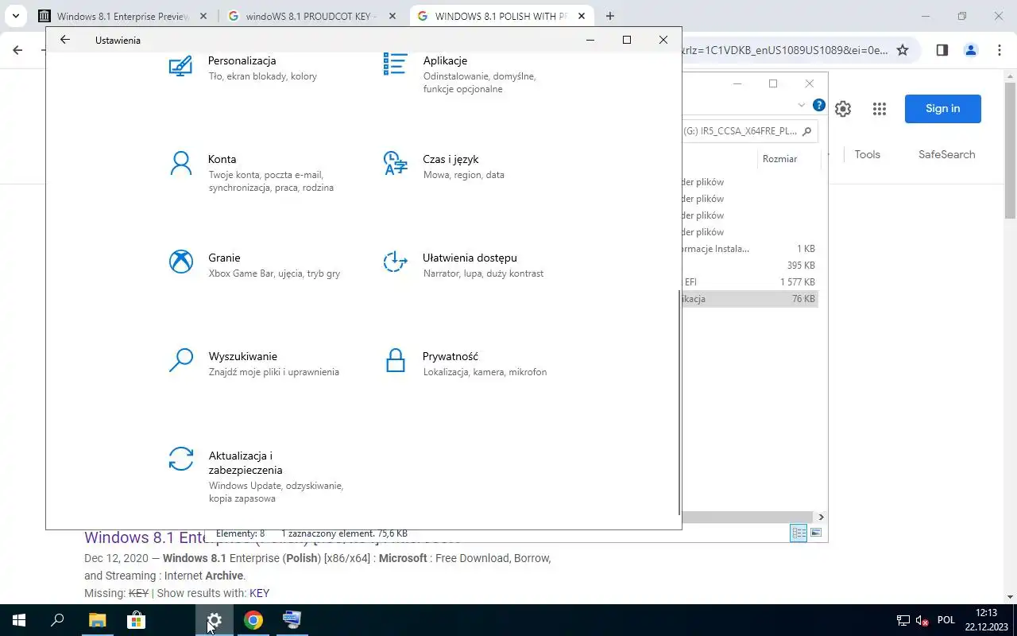Open Personalizacja settings icon

[x=181, y=65]
